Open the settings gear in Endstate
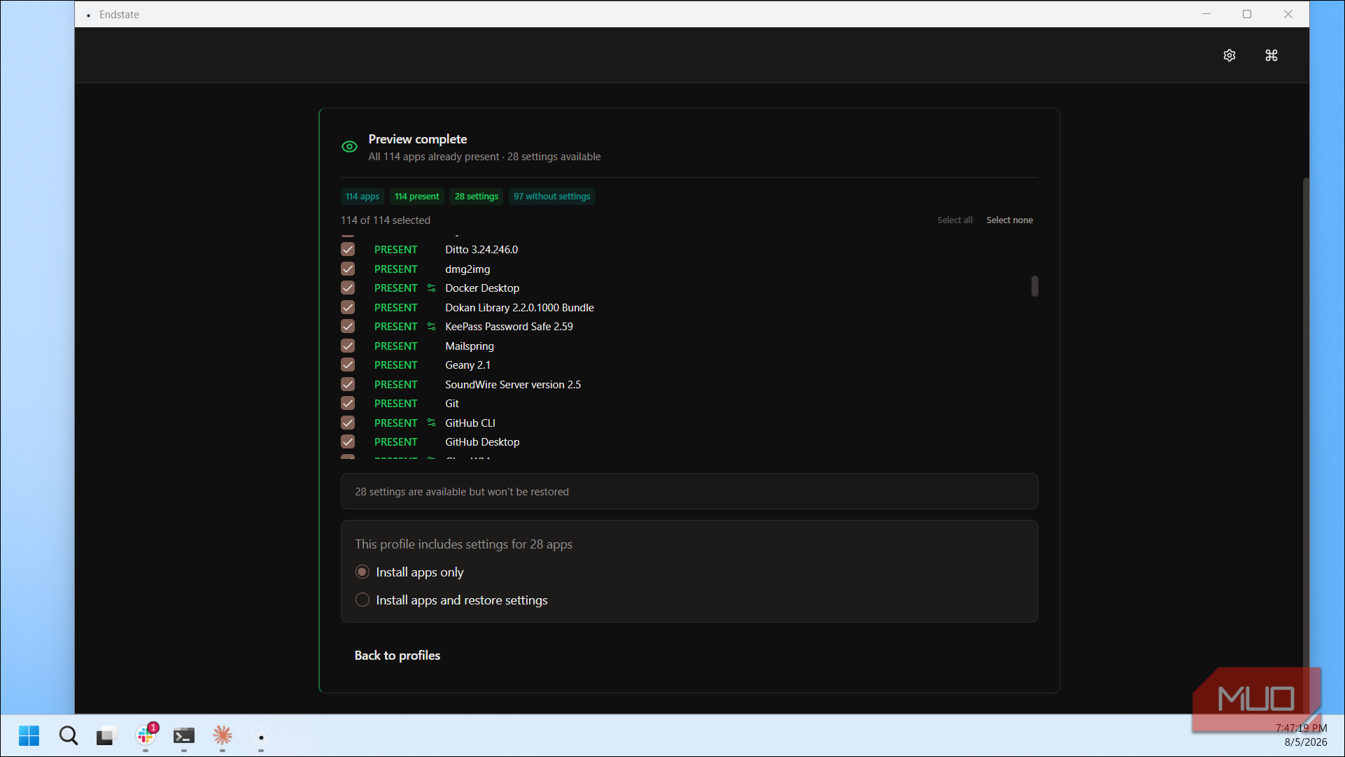Viewport: 1345px width, 757px height. tap(1230, 55)
